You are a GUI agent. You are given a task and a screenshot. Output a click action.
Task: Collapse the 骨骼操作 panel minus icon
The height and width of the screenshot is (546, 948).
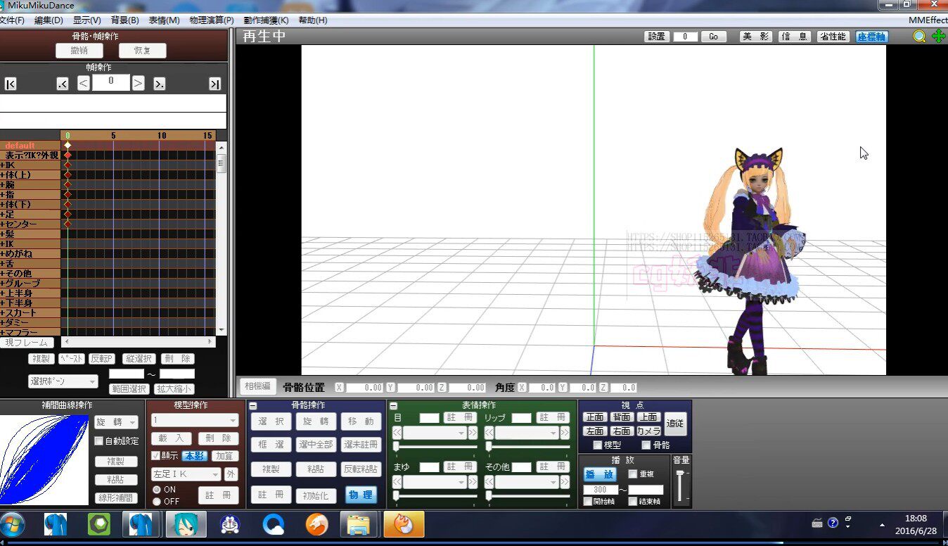coord(253,406)
